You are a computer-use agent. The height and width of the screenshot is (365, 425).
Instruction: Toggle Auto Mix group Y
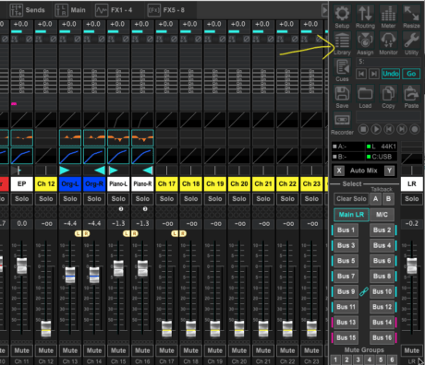[389, 171]
